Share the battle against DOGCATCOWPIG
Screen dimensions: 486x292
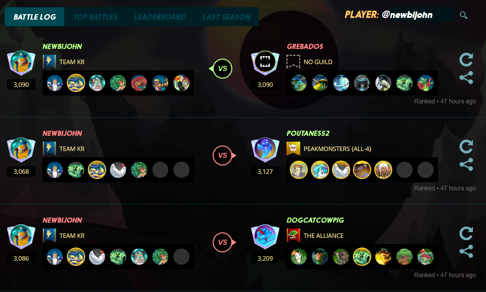466,251
